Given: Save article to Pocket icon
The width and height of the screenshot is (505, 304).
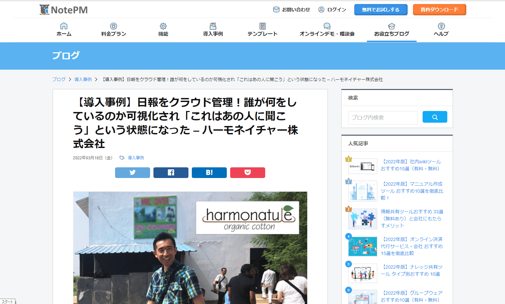Looking at the screenshot, I should (247, 173).
